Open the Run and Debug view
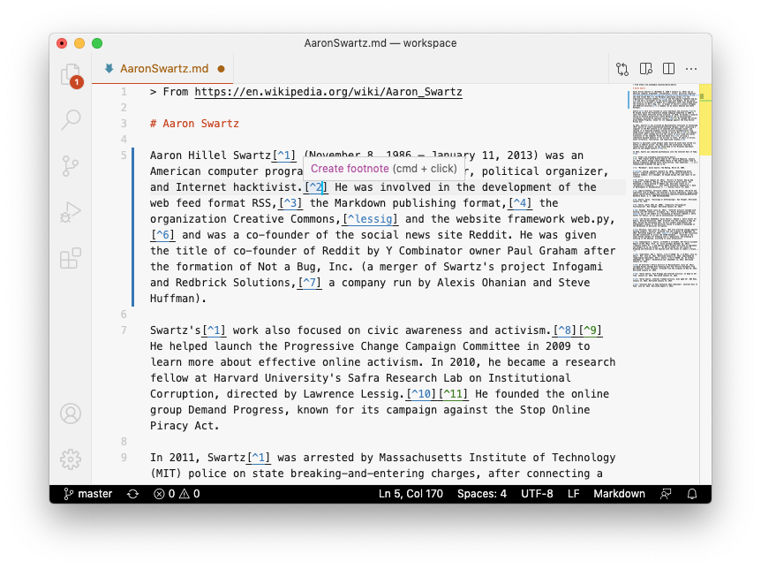This screenshot has width=761, height=569. point(71,212)
